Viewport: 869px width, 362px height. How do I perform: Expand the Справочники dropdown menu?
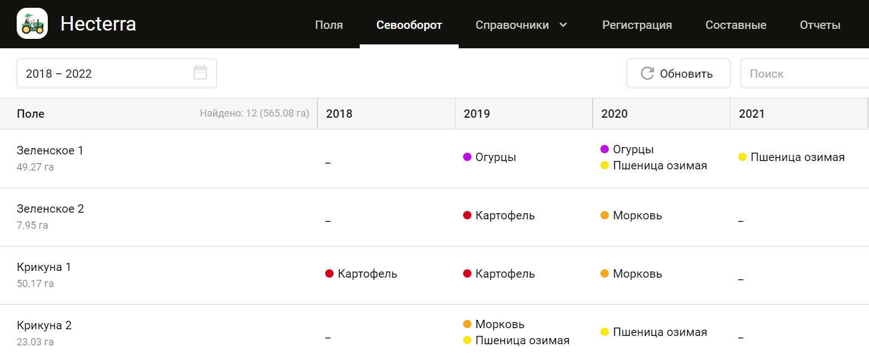521,24
